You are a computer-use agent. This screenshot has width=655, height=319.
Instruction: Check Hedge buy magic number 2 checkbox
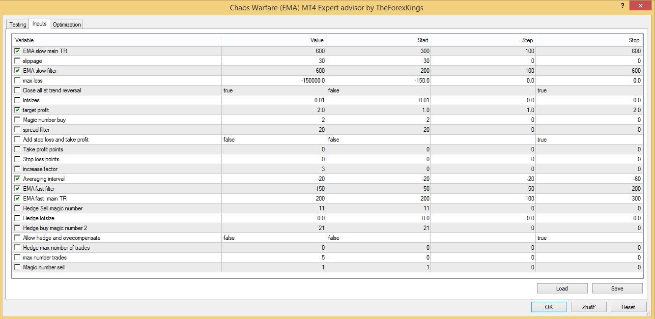pyautogui.click(x=18, y=228)
